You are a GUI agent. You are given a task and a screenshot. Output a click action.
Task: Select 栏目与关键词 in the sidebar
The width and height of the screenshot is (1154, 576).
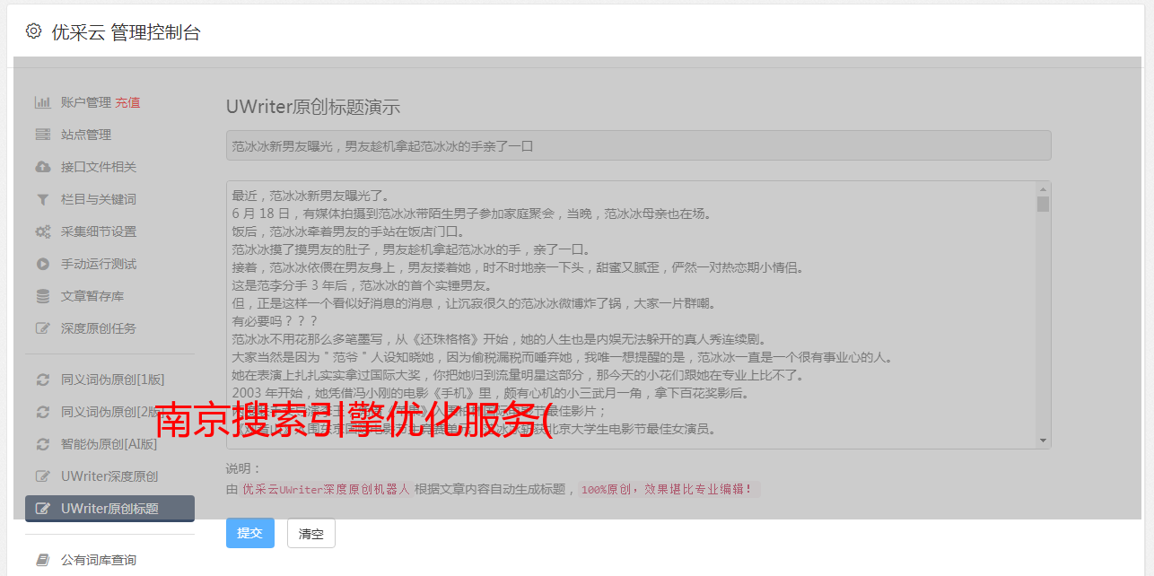coord(99,199)
